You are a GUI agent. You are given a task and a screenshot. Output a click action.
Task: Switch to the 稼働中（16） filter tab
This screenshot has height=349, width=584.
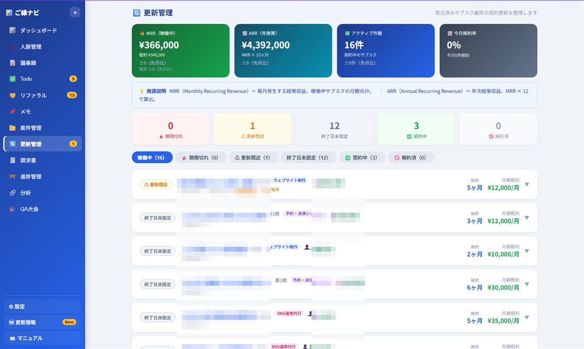coord(152,158)
